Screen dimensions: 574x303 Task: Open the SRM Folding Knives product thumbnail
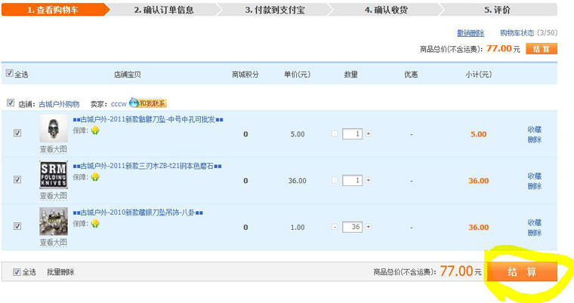point(53,175)
